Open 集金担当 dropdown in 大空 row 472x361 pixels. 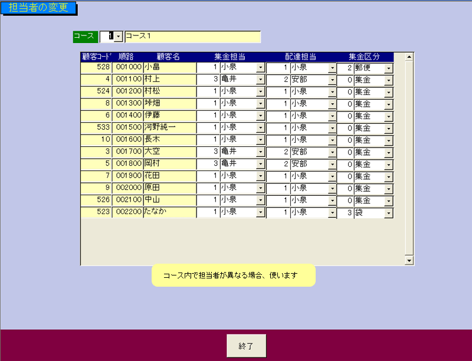pyautogui.click(x=260, y=152)
